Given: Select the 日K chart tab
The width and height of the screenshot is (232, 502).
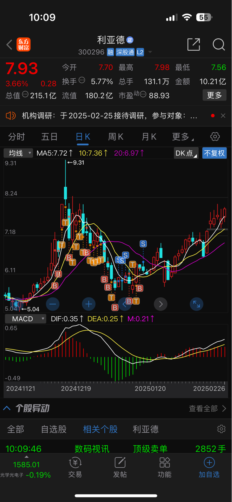Looking at the screenshot, I should pyautogui.click(x=83, y=137).
